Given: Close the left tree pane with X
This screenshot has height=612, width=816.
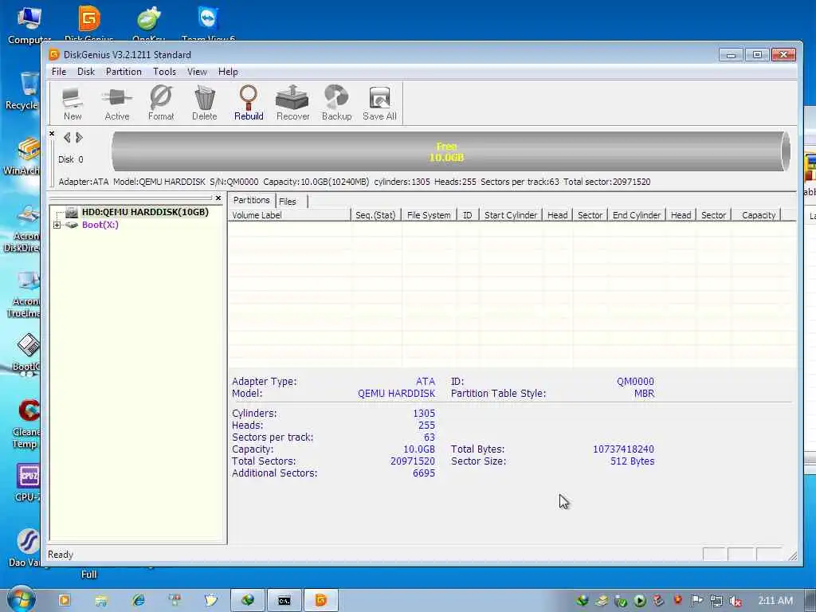Looking at the screenshot, I should (x=218, y=198).
